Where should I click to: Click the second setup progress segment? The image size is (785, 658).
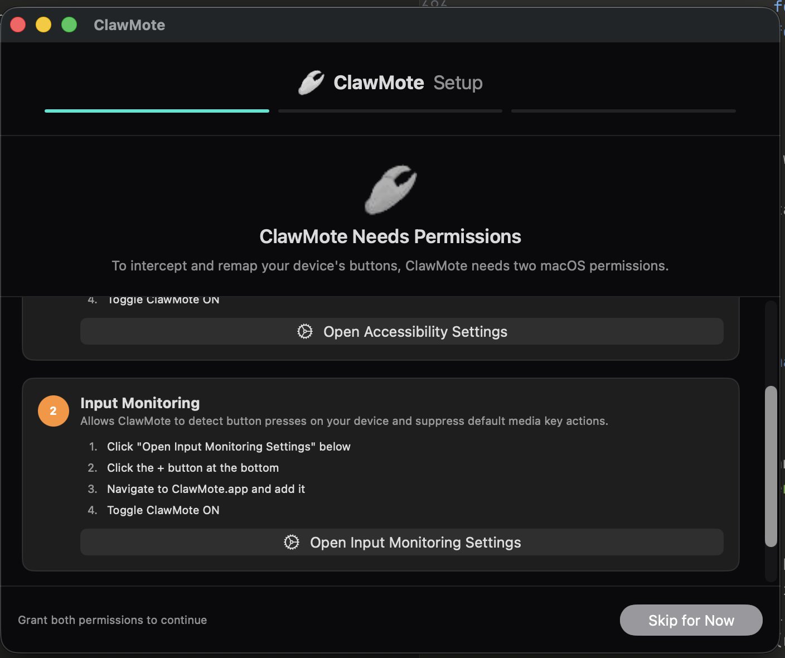click(x=390, y=110)
